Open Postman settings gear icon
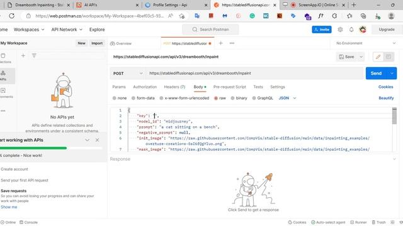 coord(340,30)
